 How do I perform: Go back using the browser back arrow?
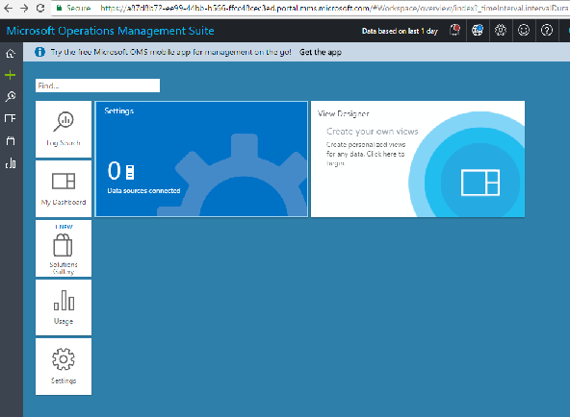pos(8,8)
